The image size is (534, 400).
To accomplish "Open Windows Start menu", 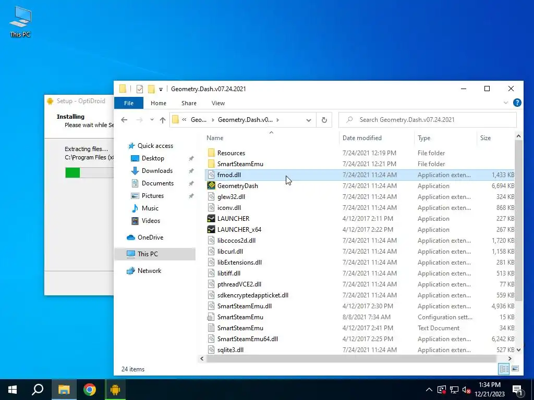I will coord(13,390).
